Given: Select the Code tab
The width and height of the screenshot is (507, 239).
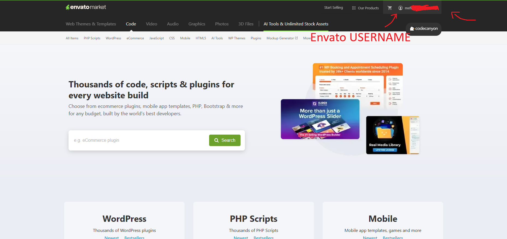Looking at the screenshot, I should click(131, 24).
